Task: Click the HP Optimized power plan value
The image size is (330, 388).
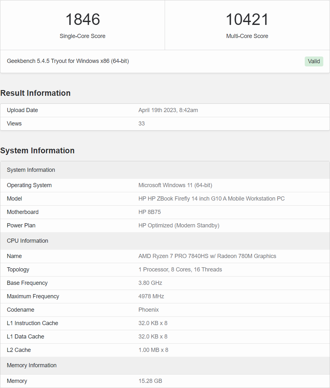Action: [x=179, y=225]
